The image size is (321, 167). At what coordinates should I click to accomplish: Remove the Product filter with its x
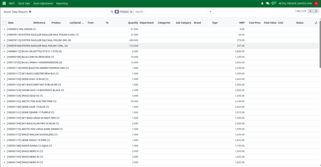coord(131,12)
